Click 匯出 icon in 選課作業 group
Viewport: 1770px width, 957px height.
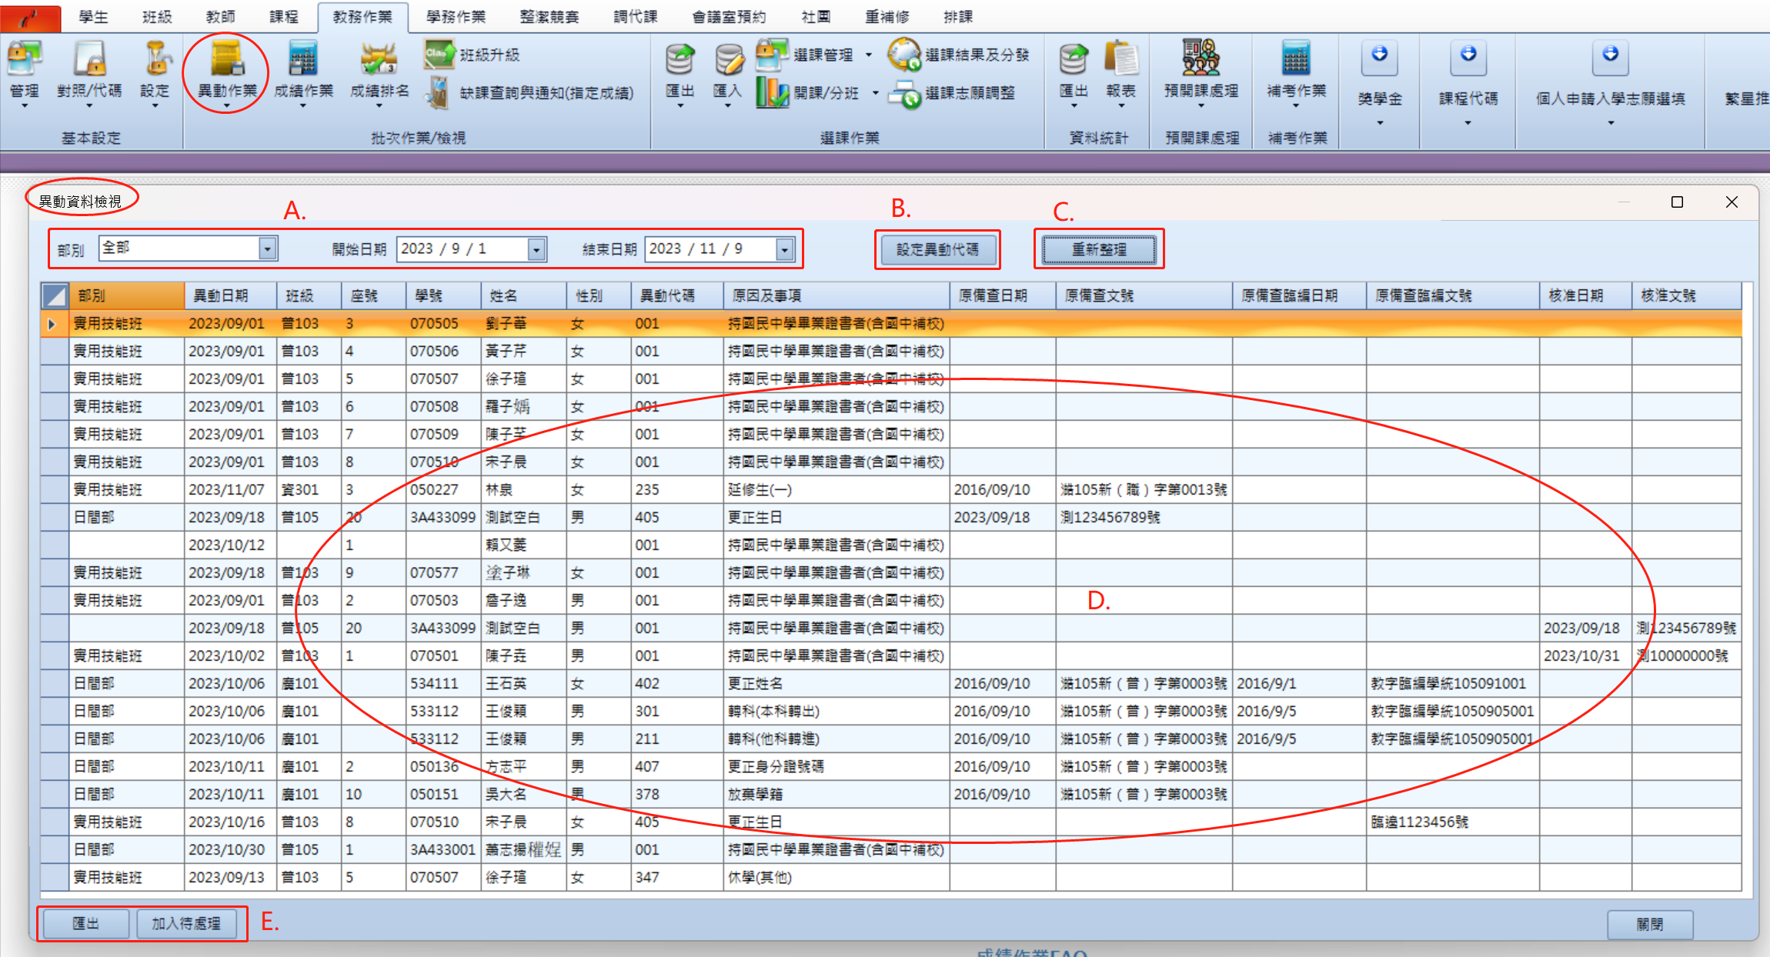click(x=680, y=58)
